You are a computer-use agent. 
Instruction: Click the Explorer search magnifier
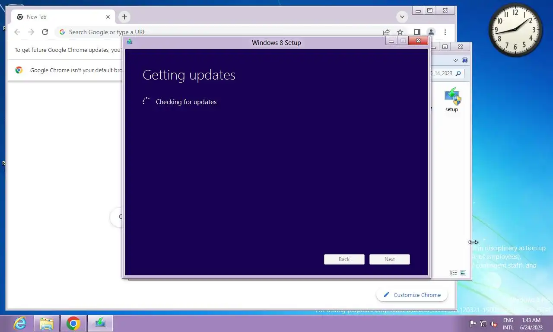point(459,73)
